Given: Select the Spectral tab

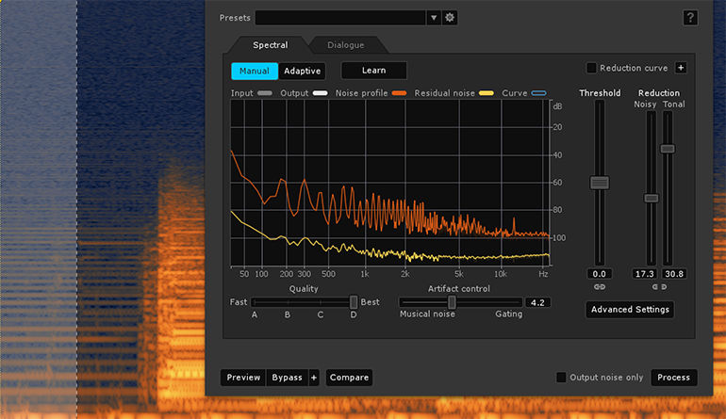Looking at the screenshot, I should click(270, 45).
